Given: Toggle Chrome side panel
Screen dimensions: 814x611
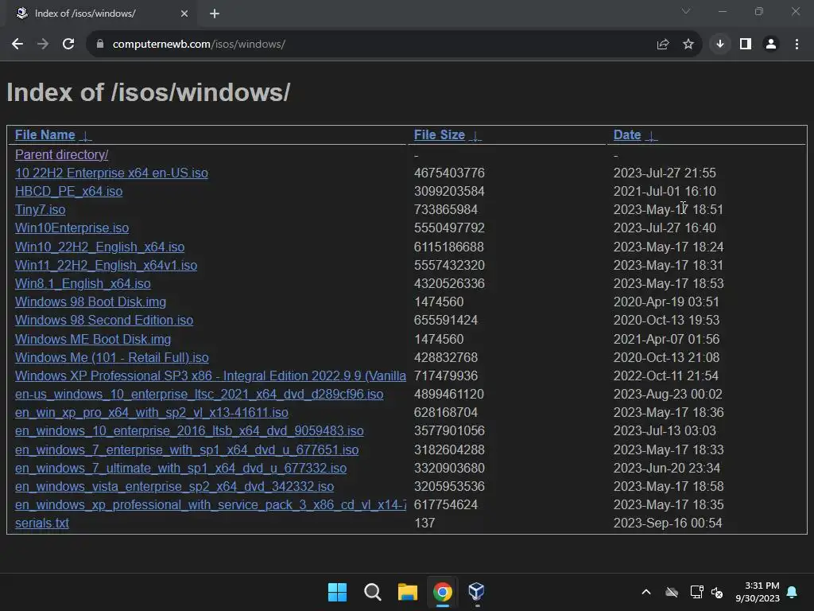Looking at the screenshot, I should click(x=746, y=45).
